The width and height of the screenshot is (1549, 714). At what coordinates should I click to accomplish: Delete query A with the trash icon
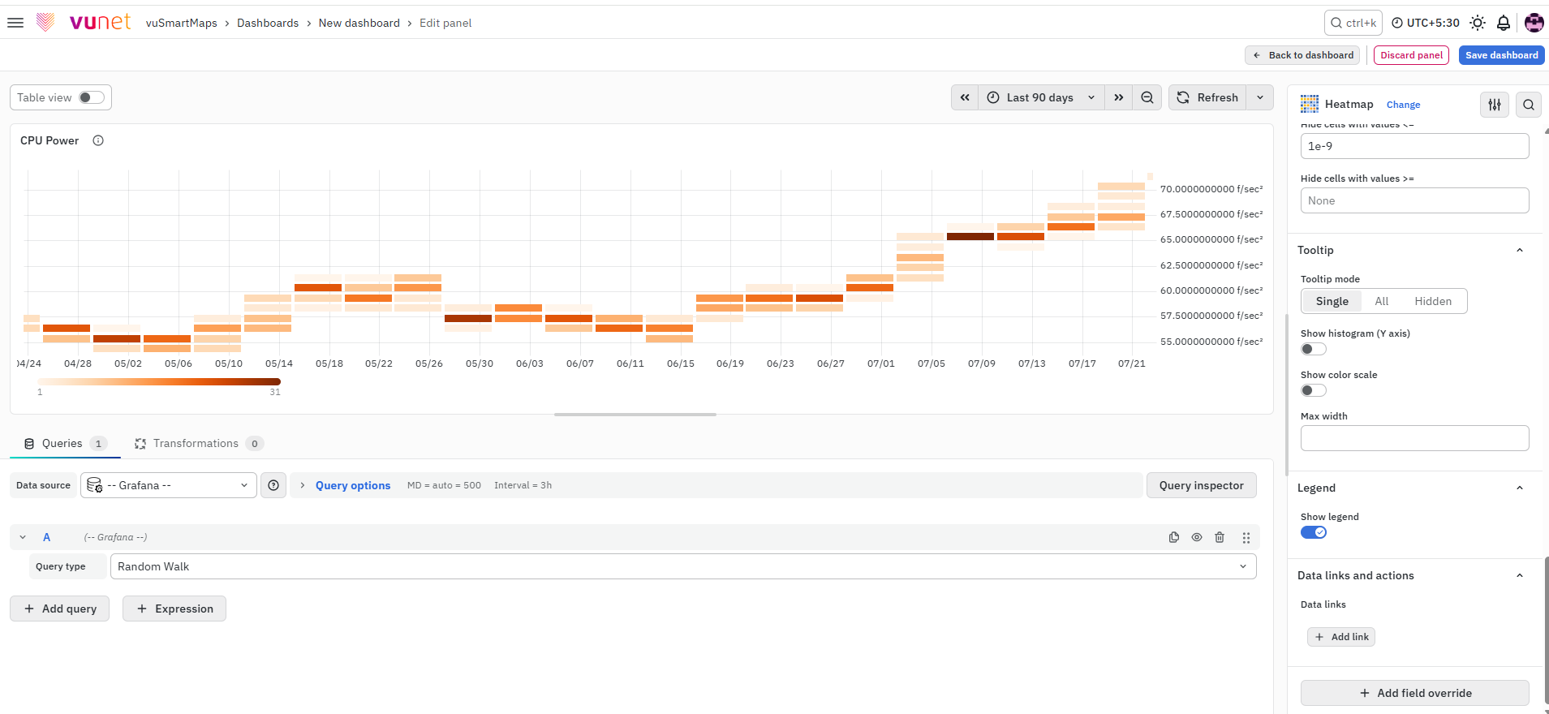point(1220,537)
